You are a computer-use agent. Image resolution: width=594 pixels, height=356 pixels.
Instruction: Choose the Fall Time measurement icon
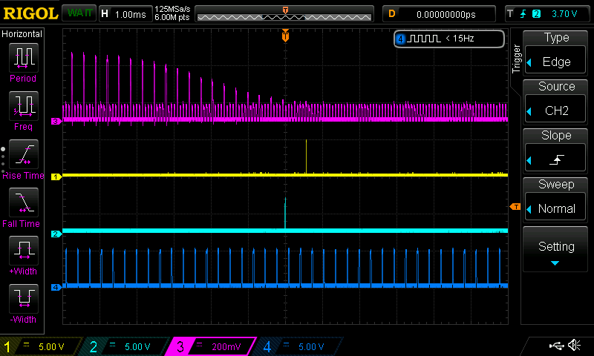pyautogui.click(x=22, y=202)
